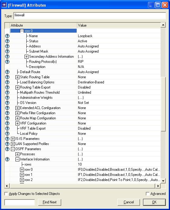The image size is (170, 210).
Task: Select the RIP routing protocol value
Action: click(81, 62)
